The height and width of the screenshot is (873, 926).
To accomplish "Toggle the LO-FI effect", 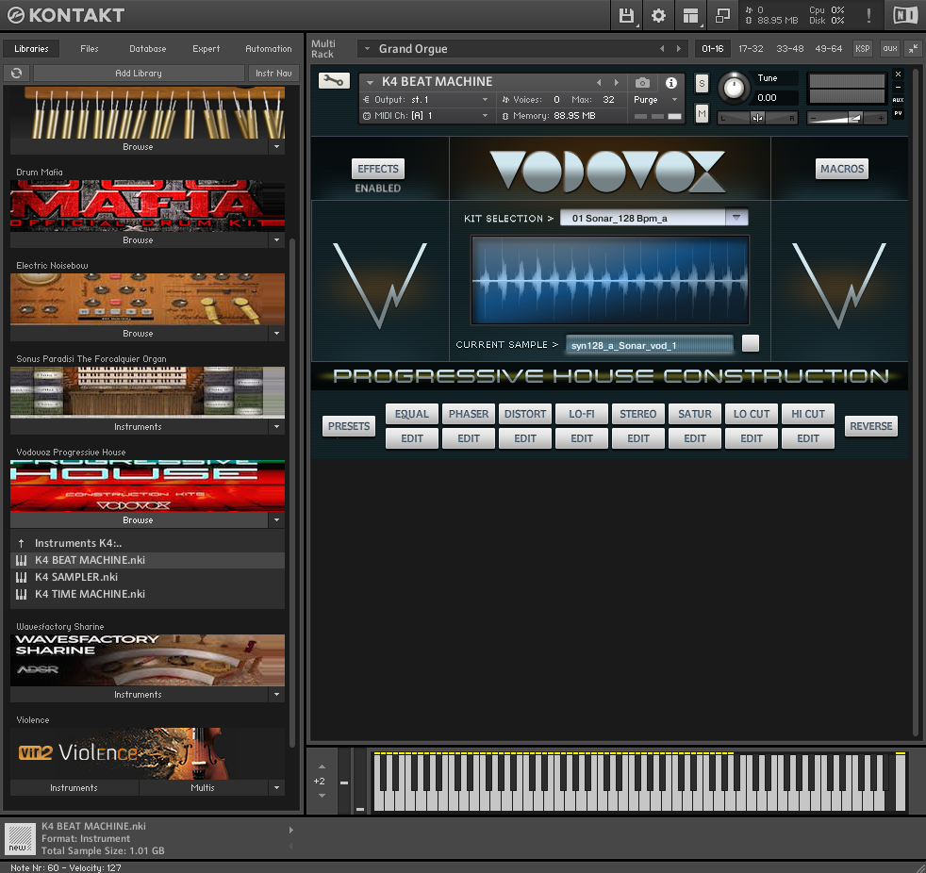I will pyautogui.click(x=582, y=414).
